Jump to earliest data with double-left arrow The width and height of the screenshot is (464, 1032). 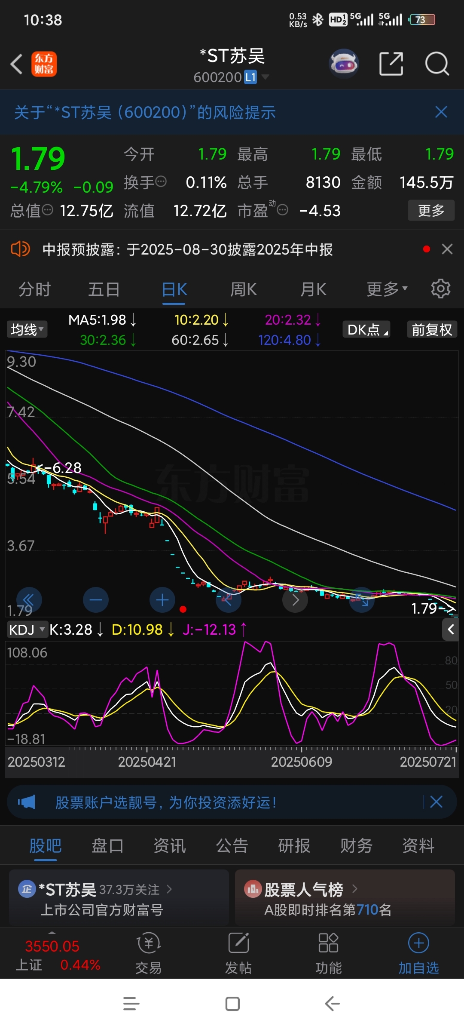pos(29,600)
